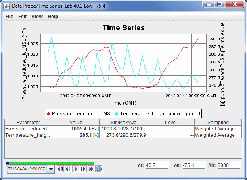Click the 1003.8/1028.1/101... cell
The width and height of the screenshot is (247, 180).
[x=123, y=129]
